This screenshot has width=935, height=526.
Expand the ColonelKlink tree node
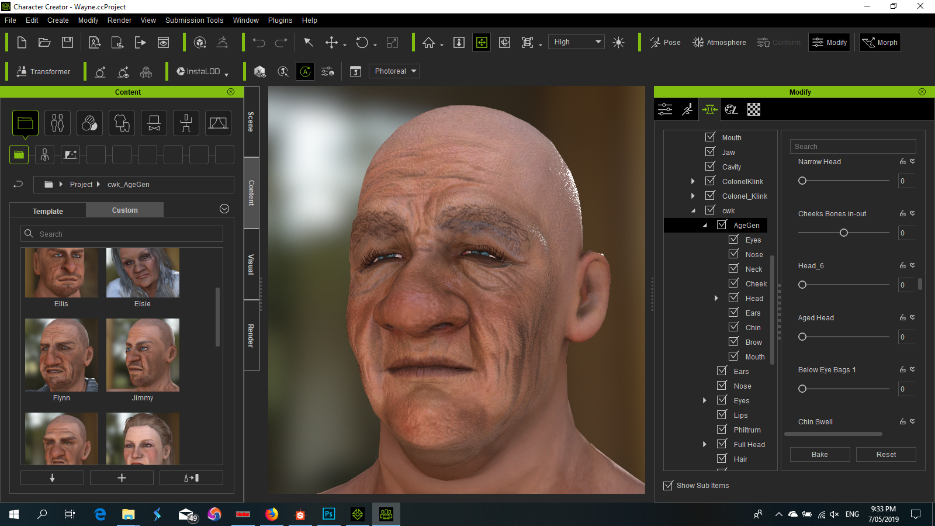(x=693, y=181)
